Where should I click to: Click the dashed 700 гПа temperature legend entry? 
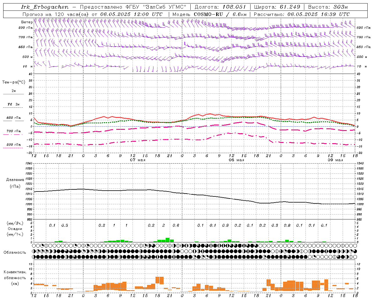[14, 131]
